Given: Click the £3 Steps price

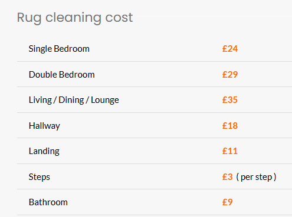Looking at the screenshot, I should click(228, 177).
